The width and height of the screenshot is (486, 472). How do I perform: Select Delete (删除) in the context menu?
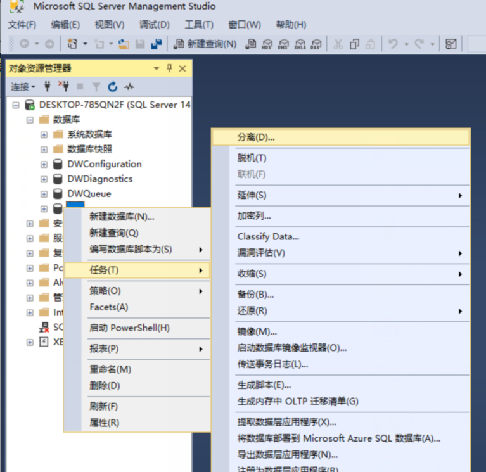(137, 386)
